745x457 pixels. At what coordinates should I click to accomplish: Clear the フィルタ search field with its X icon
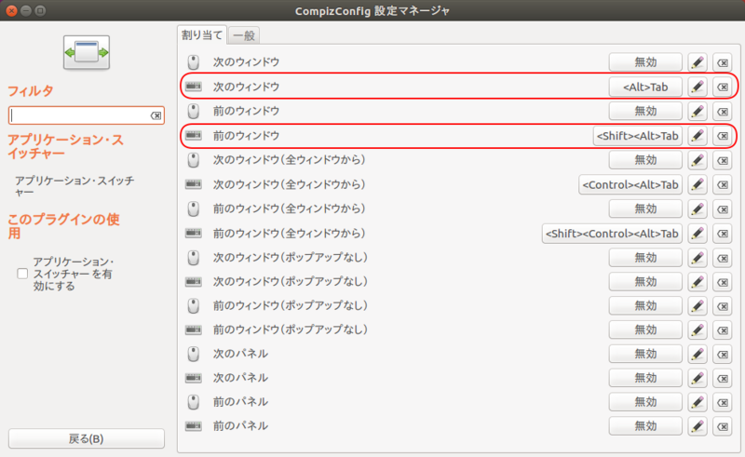tap(156, 115)
